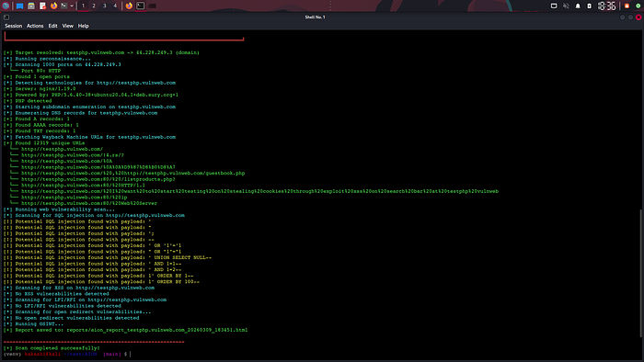
Task: Click the 'Powered by: PHP/5.6.40' line
Action: click(x=91, y=95)
